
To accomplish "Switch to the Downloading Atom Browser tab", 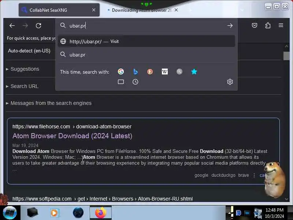I will (x=142, y=10).
